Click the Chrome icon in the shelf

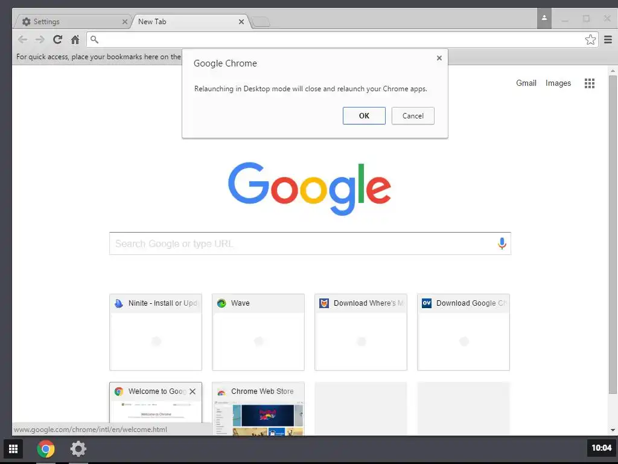pyautogui.click(x=46, y=449)
